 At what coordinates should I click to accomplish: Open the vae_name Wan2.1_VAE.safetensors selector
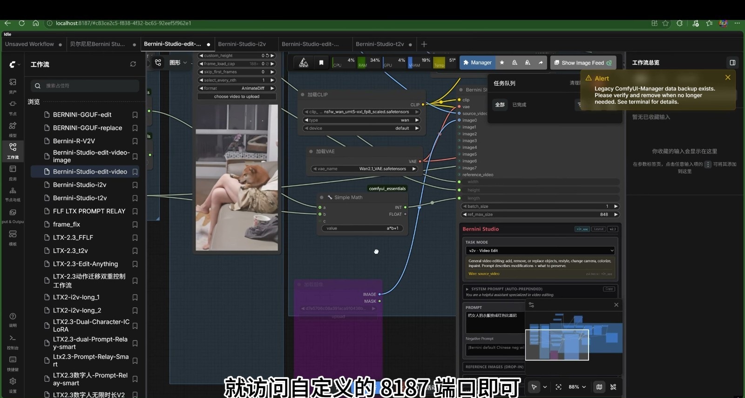(x=364, y=169)
